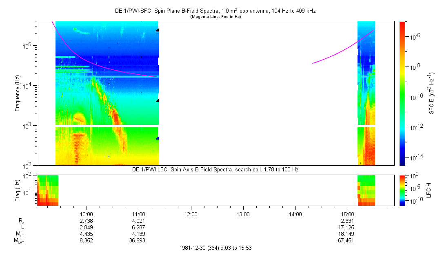442x253 pixels.
Task: Click the Freq (Hz) label of lower panel
Action: (18, 190)
